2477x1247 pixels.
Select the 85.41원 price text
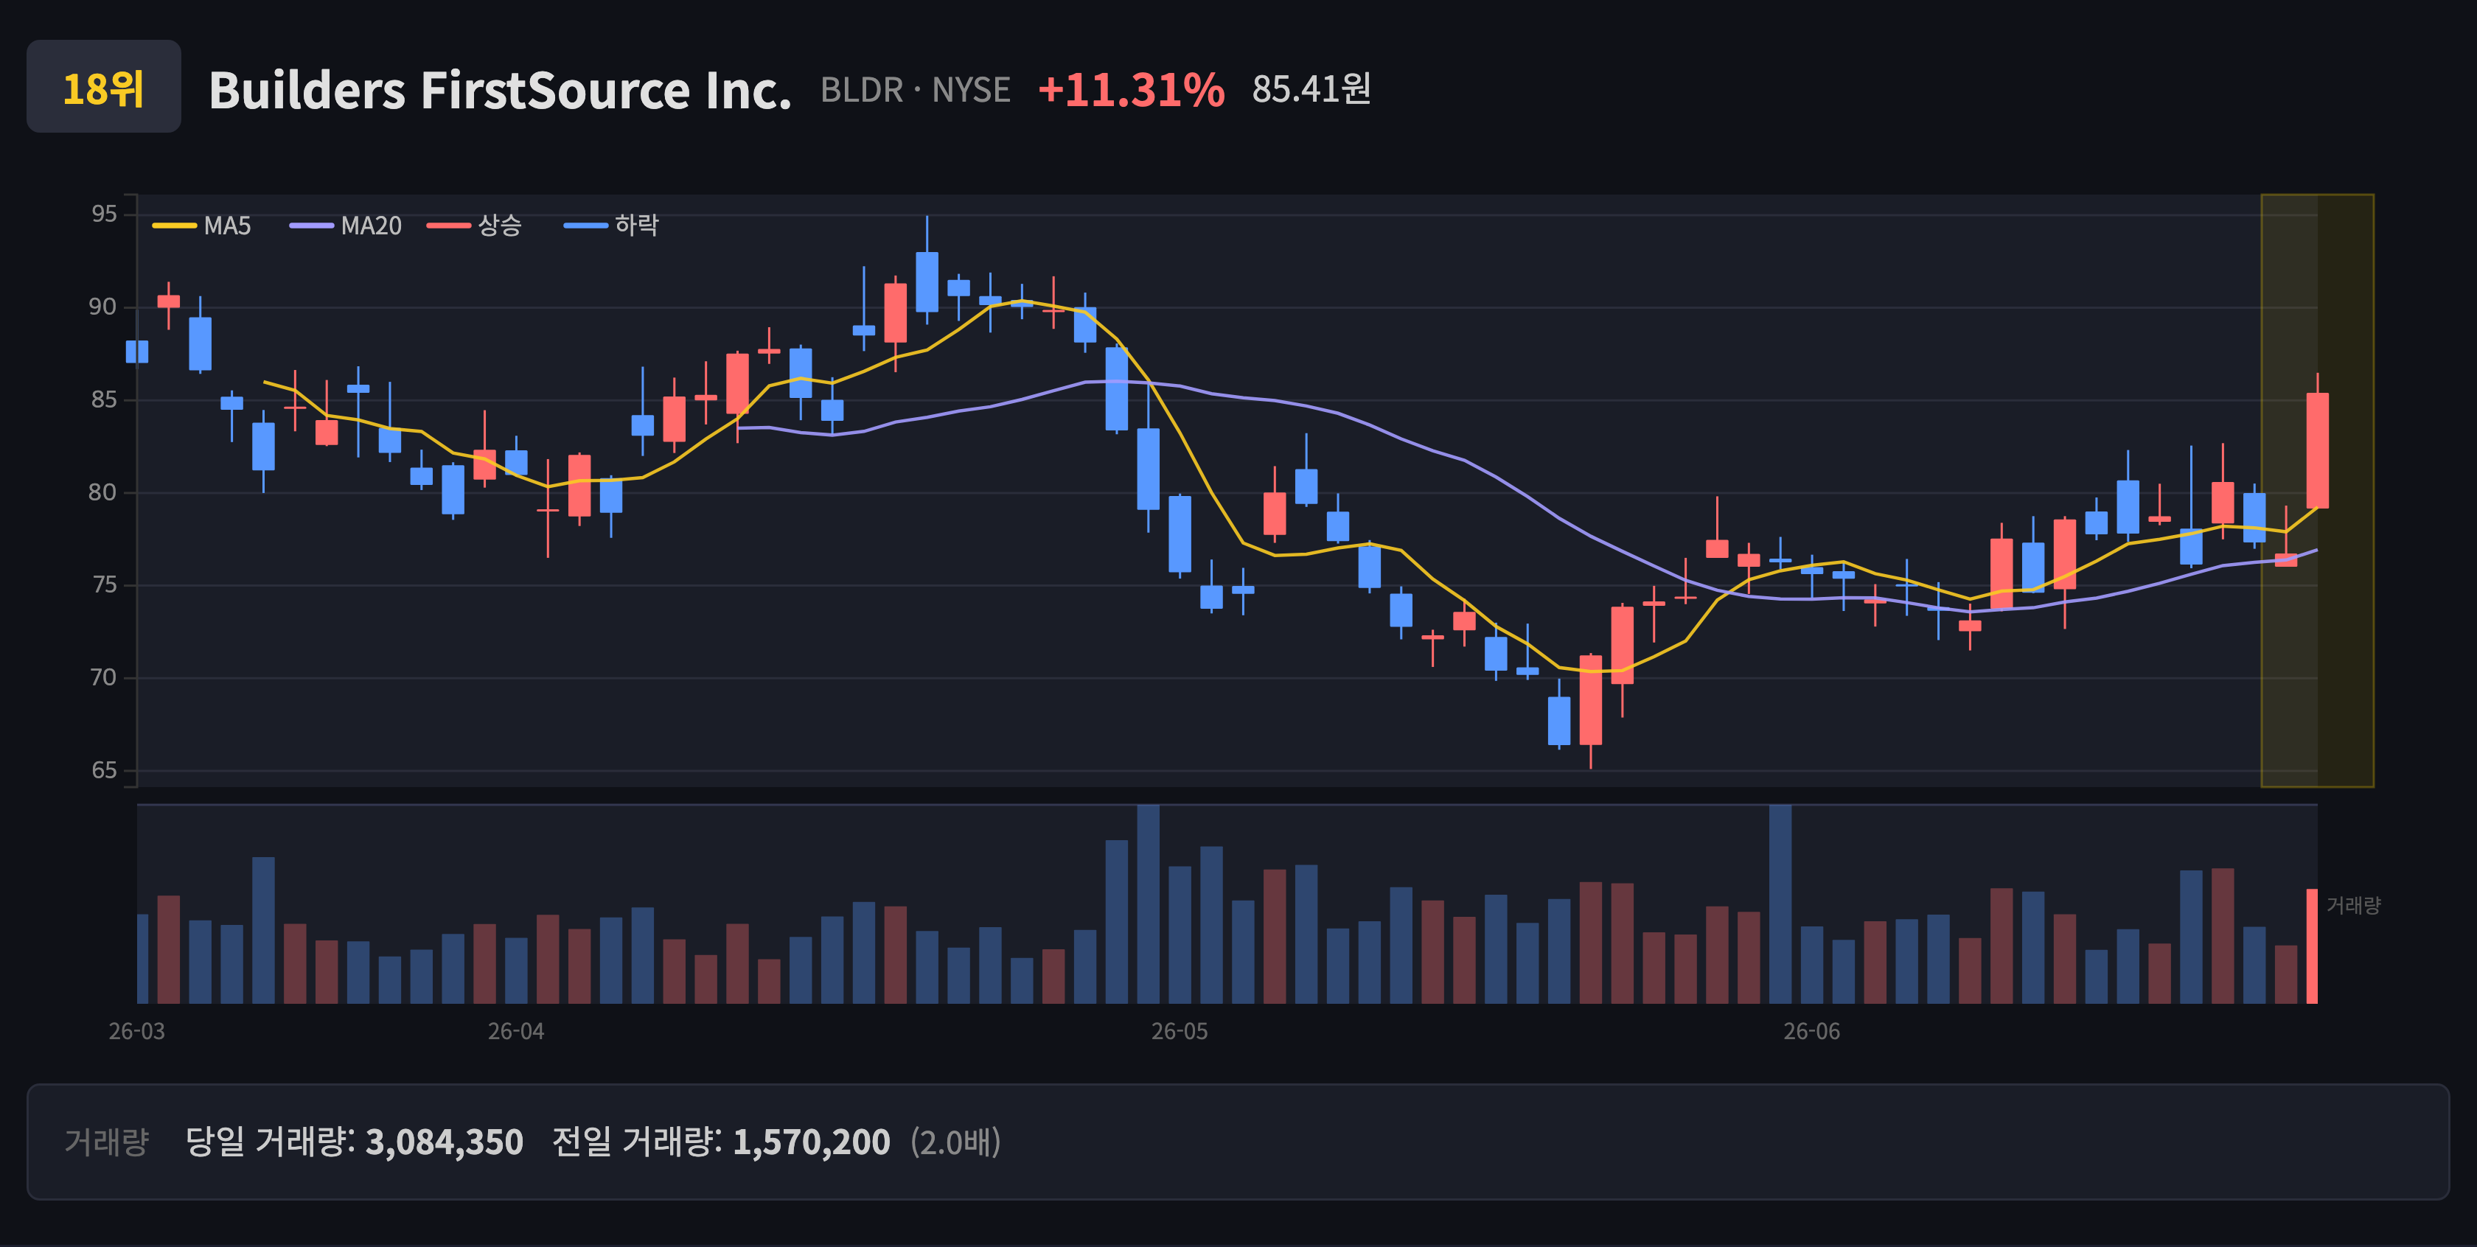click(1311, 89)
